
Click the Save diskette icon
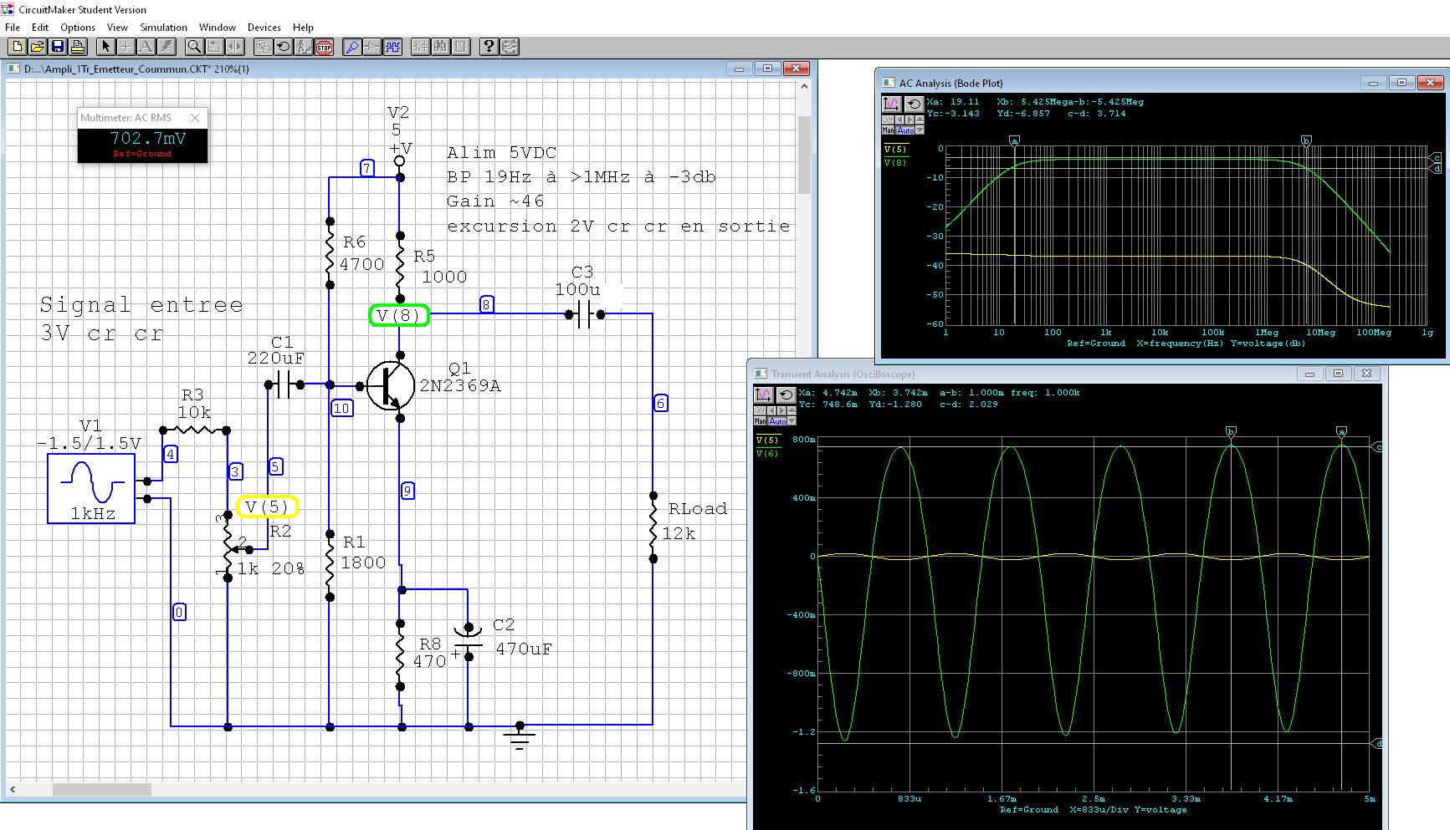click(58, 47)
